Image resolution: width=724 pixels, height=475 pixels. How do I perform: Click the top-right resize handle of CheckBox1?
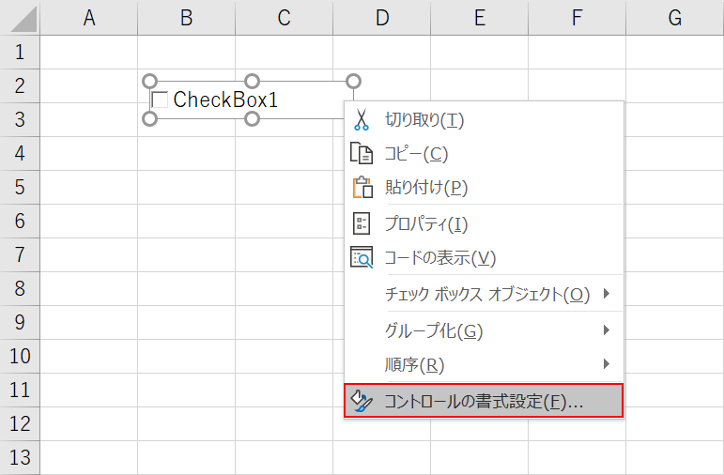coord(353,82)
